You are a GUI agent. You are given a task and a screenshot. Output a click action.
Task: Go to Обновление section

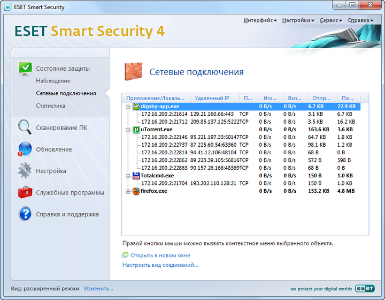coord(54,149)
